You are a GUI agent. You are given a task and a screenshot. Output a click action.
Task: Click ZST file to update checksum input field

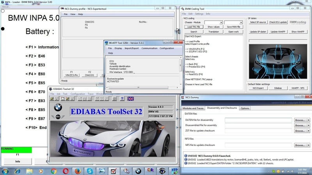point(258,131)
